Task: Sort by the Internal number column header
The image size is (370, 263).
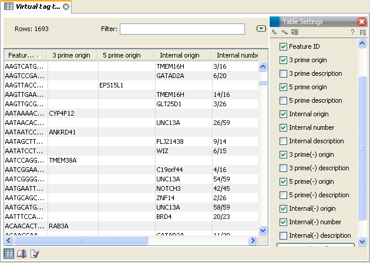Action: pos(235,55)
